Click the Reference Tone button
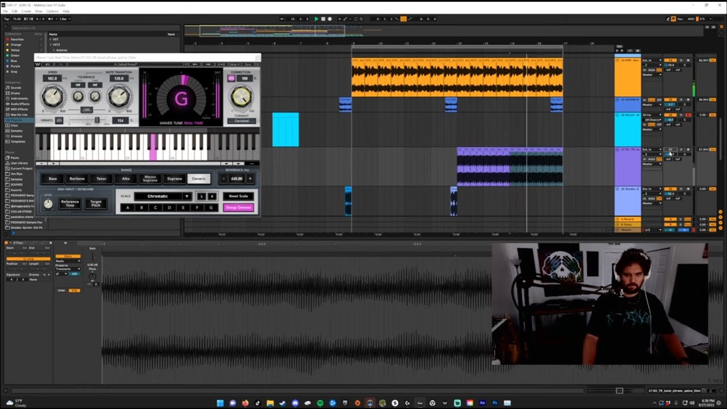Viewport: 727px width, 409px height. click(70, 203)
